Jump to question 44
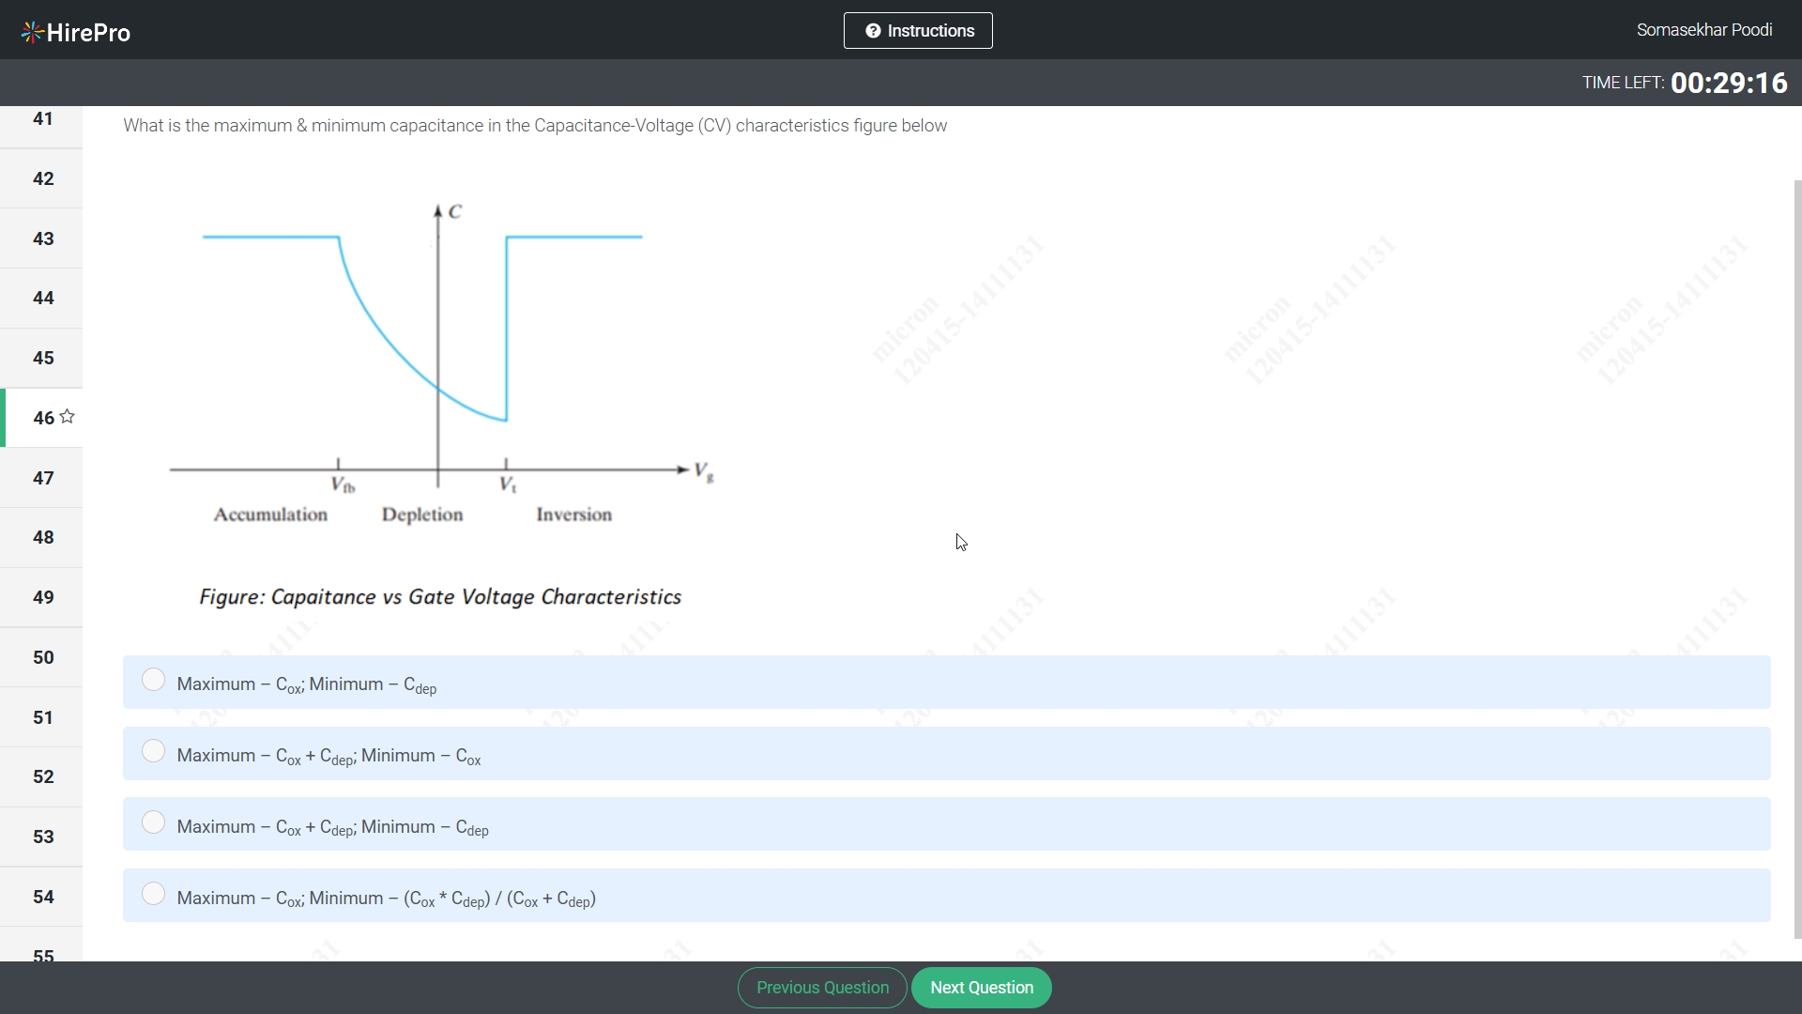Screen dimensions: 1802x1014 [x=41, y=299]
